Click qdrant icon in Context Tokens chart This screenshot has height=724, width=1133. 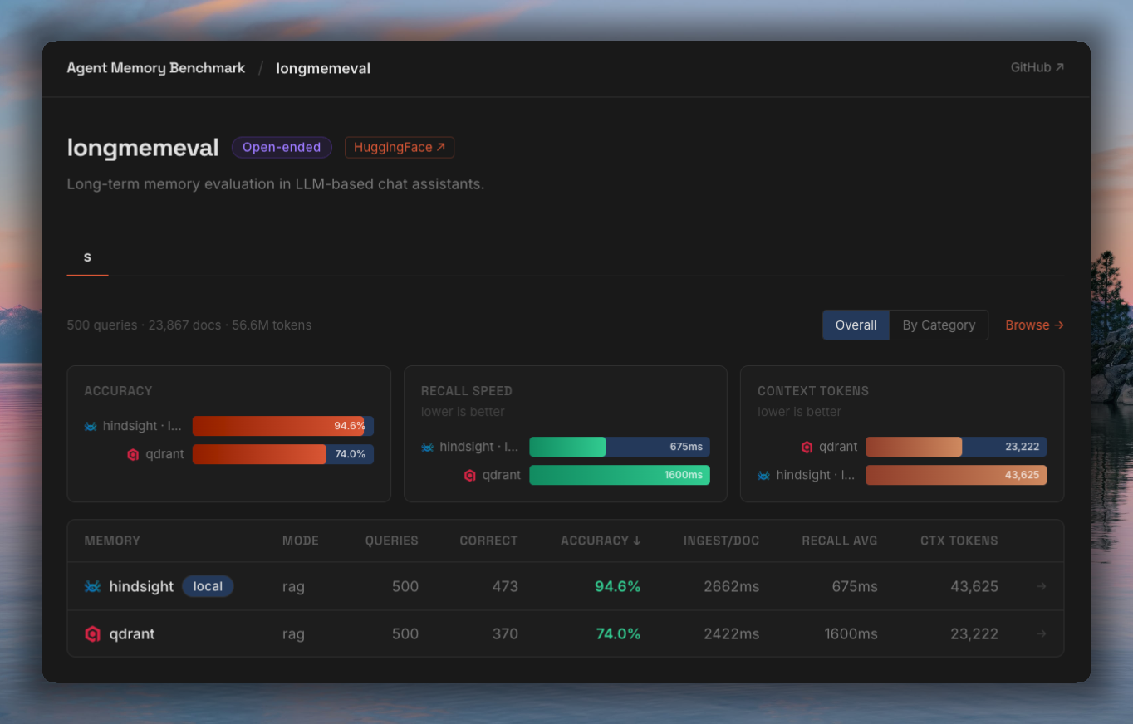807,447
